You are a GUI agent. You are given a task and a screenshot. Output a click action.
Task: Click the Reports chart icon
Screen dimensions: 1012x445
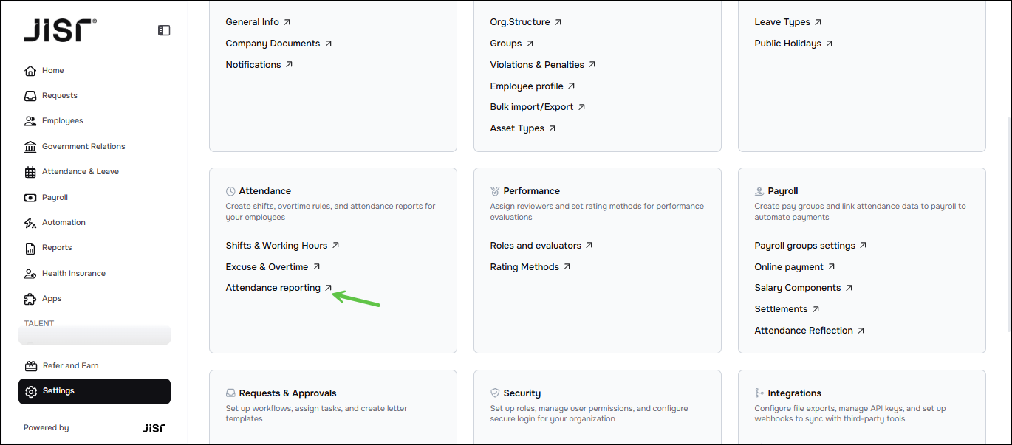point(30,248)
